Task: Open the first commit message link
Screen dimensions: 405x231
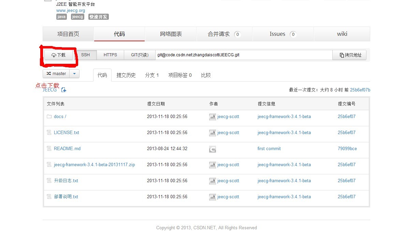Action: (269, 148)
